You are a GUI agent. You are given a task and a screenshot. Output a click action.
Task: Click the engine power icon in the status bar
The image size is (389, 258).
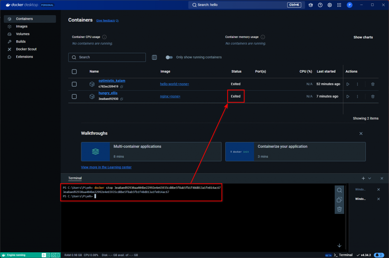pos(53,255)
